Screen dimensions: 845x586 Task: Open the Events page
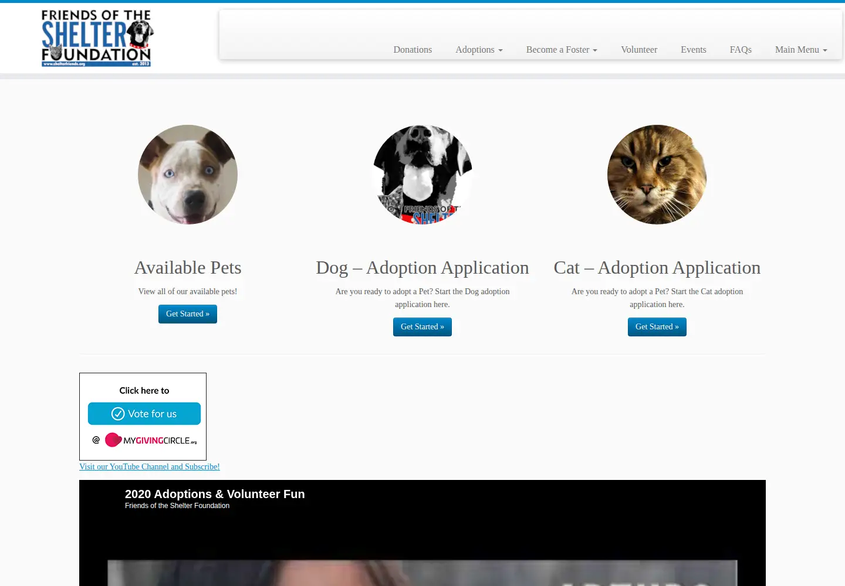[694, 50]
